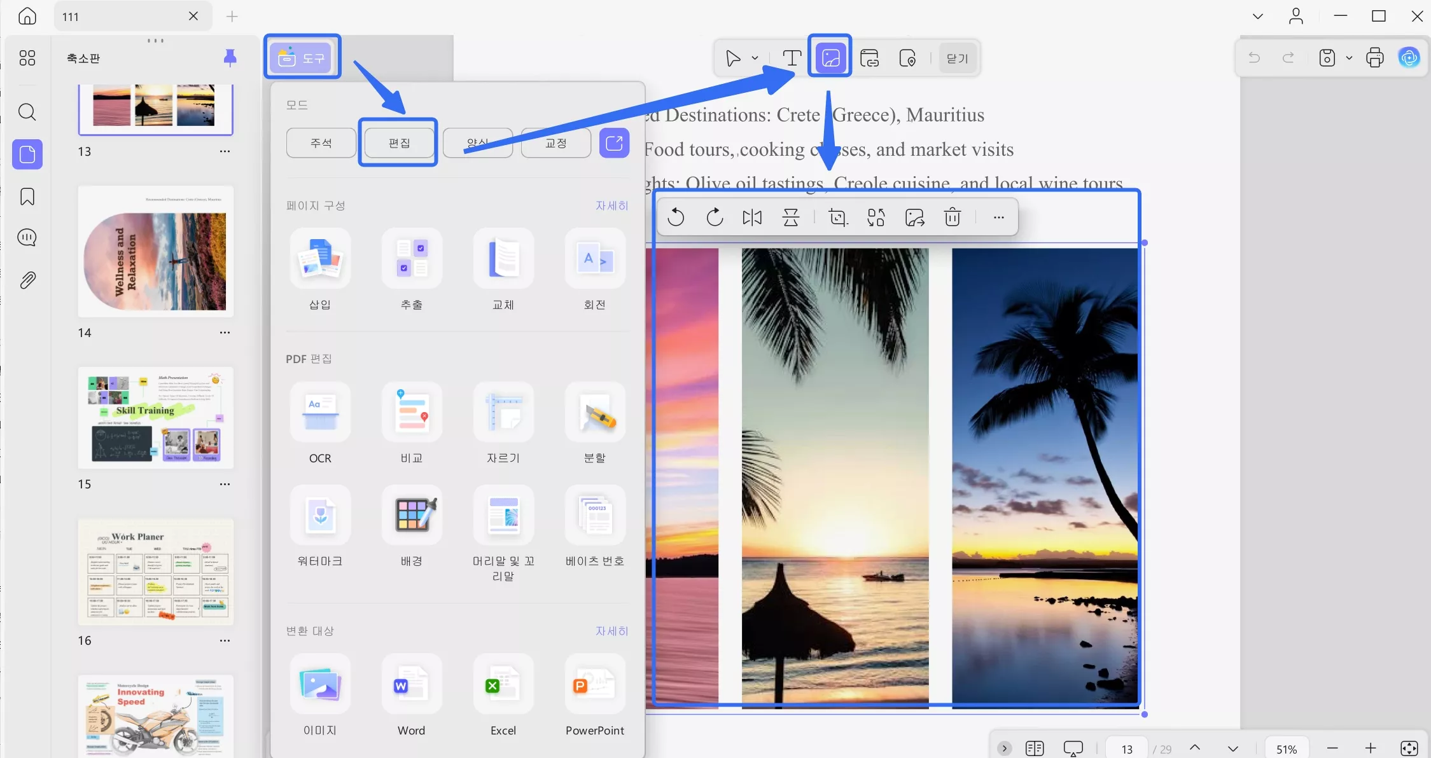Viewport: 1431px width, 758px height.
Task: Open the thumbnail grid view icon
Action: (27, 58)
